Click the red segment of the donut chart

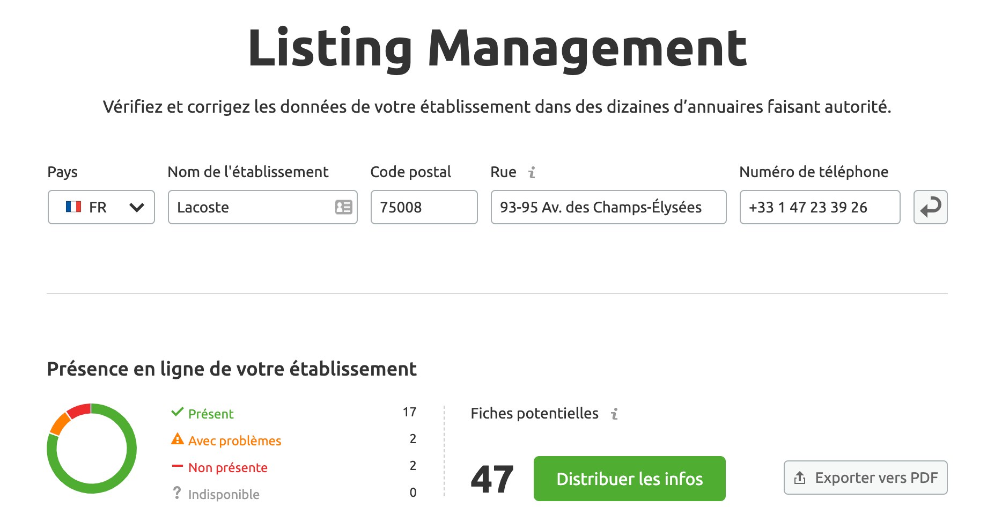coord(79,410)
